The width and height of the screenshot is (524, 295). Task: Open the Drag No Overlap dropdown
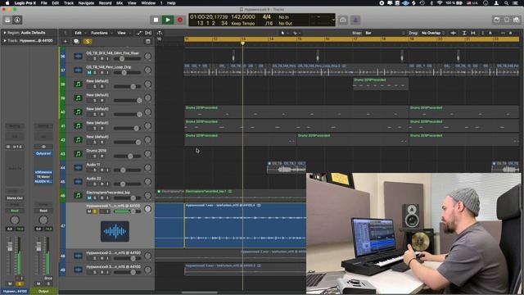pos(433,33)
